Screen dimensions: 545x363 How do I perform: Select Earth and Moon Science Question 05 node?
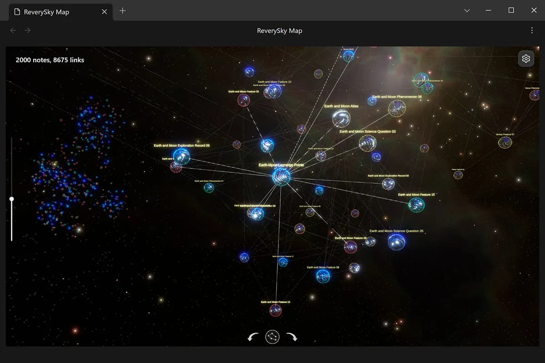tap(396, 242)
